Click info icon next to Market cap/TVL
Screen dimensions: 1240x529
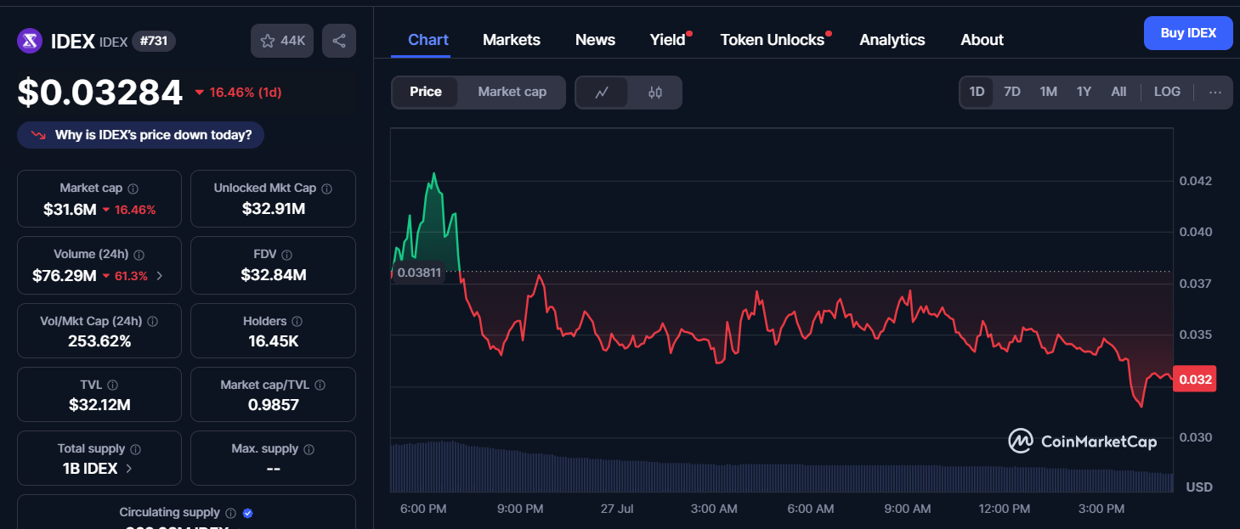pos(320,385)
